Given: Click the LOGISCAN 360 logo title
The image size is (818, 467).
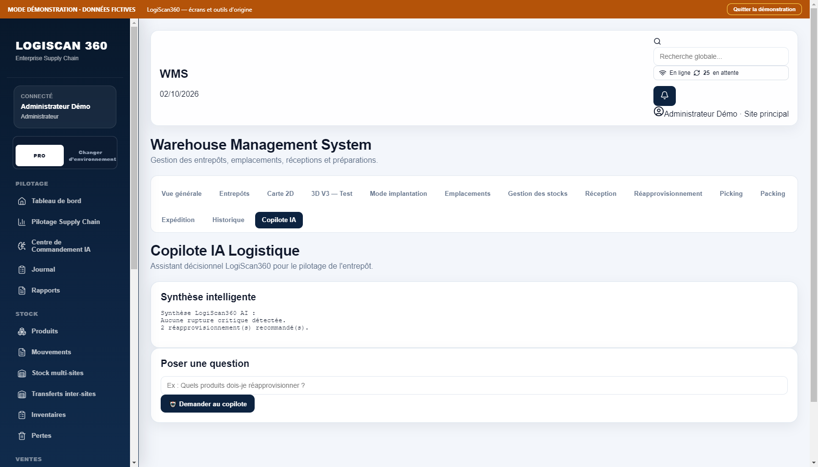Looking at the screenshot, I should click(61, 46).
